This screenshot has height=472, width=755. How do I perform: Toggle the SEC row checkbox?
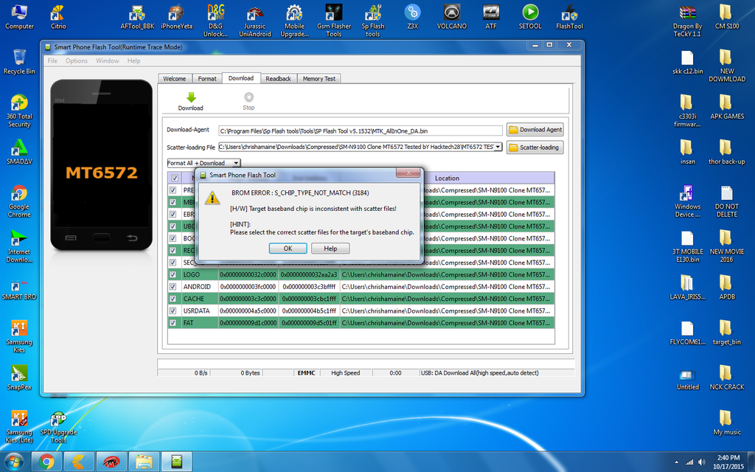173,263
